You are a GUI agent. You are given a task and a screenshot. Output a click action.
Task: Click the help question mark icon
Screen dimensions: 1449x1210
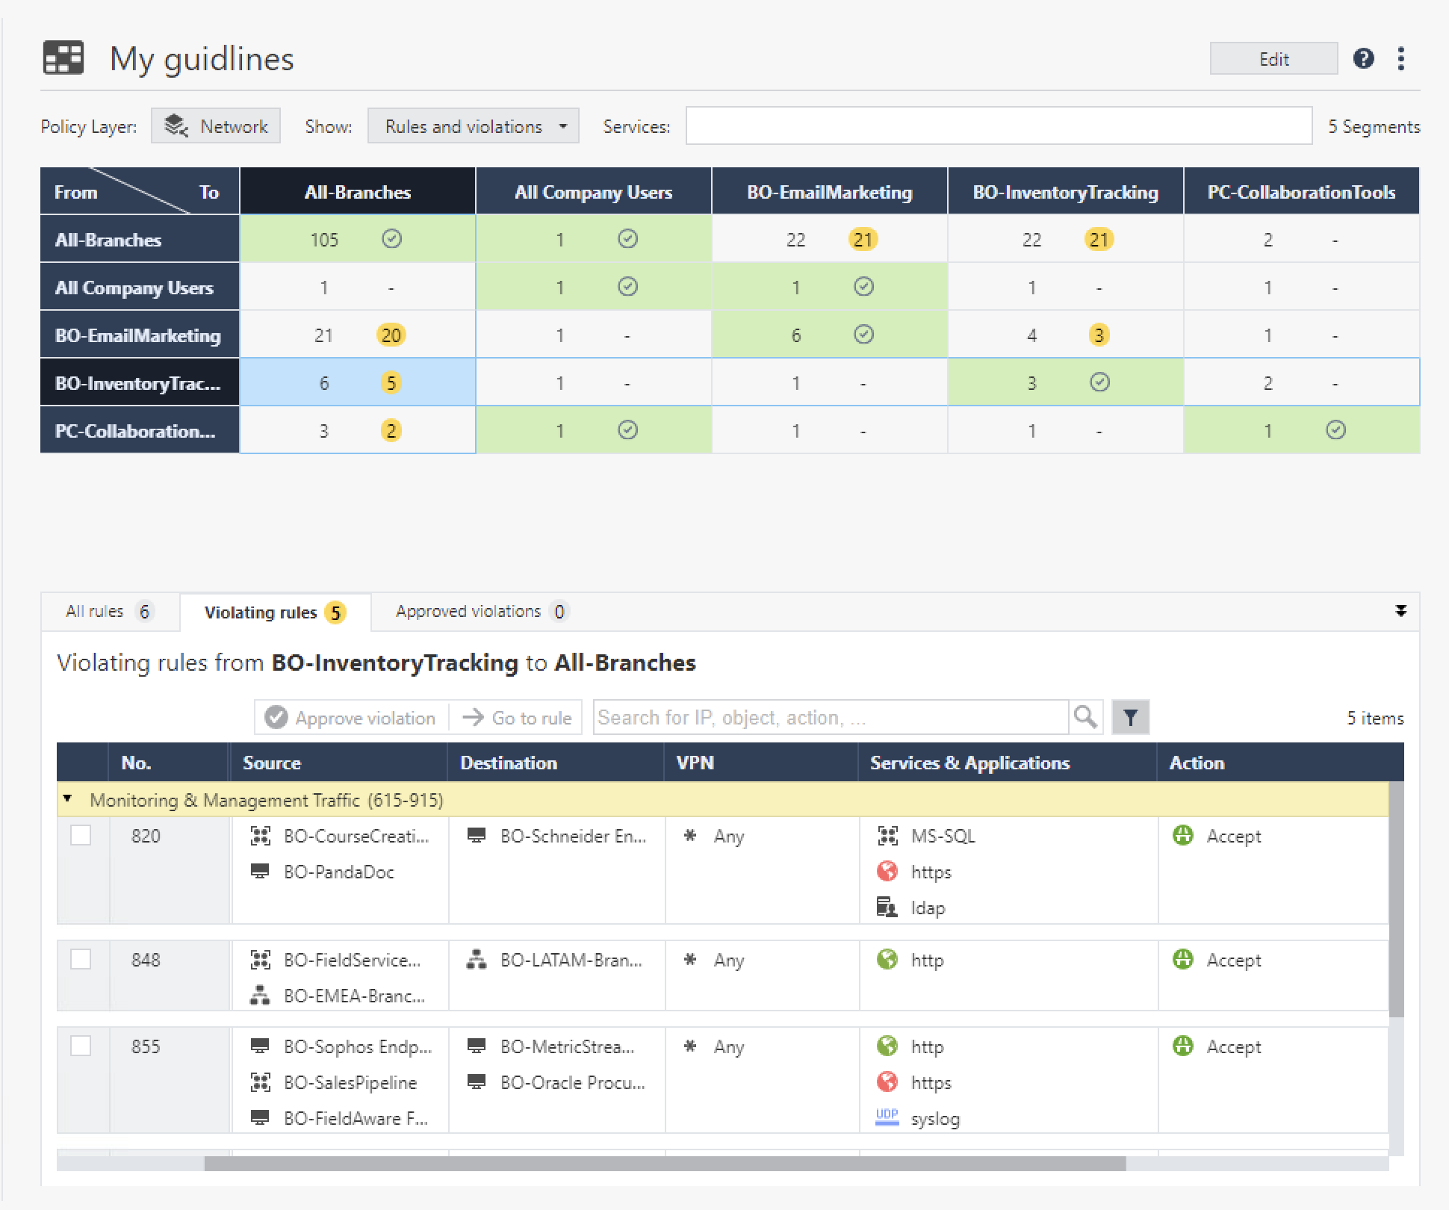(1363, 58)
